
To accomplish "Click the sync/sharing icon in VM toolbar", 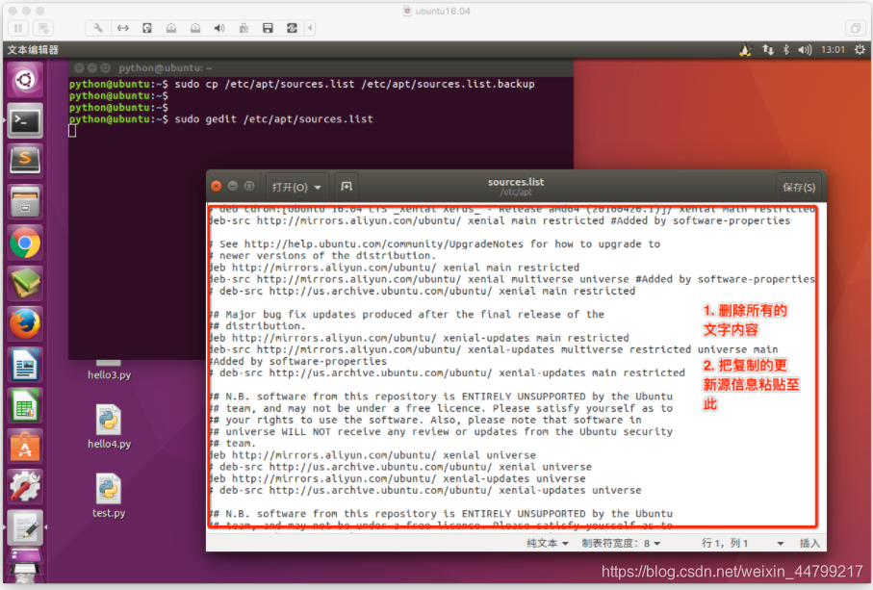I will point(292,28).
